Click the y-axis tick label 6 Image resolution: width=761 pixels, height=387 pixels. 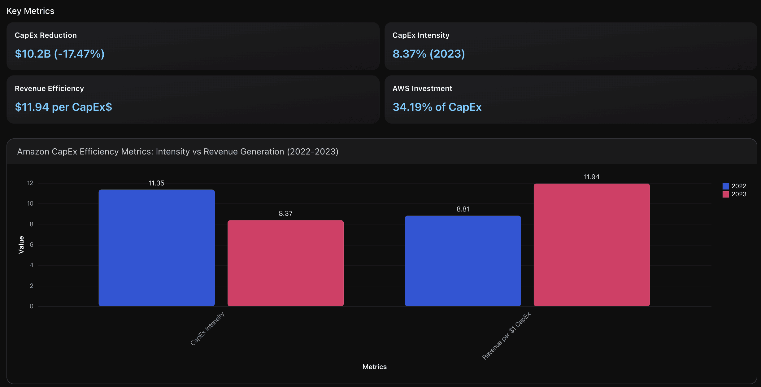32,245
